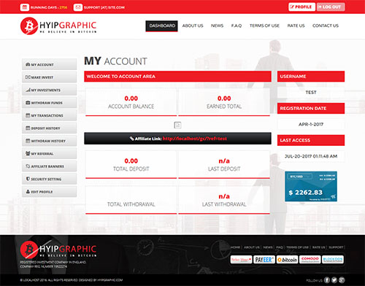The width and height of the screenshot is (365, 286).
Task: Click the support [at] site.com text
Action: pyautogui.click(x=104, y=7)
